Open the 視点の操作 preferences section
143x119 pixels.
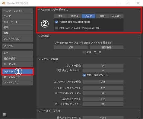[x=17, y=59]
